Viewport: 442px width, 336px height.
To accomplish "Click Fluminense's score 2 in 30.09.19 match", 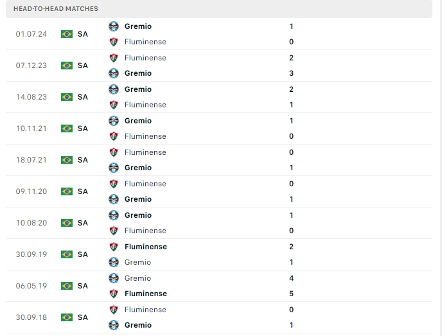I will coord(292,247).
